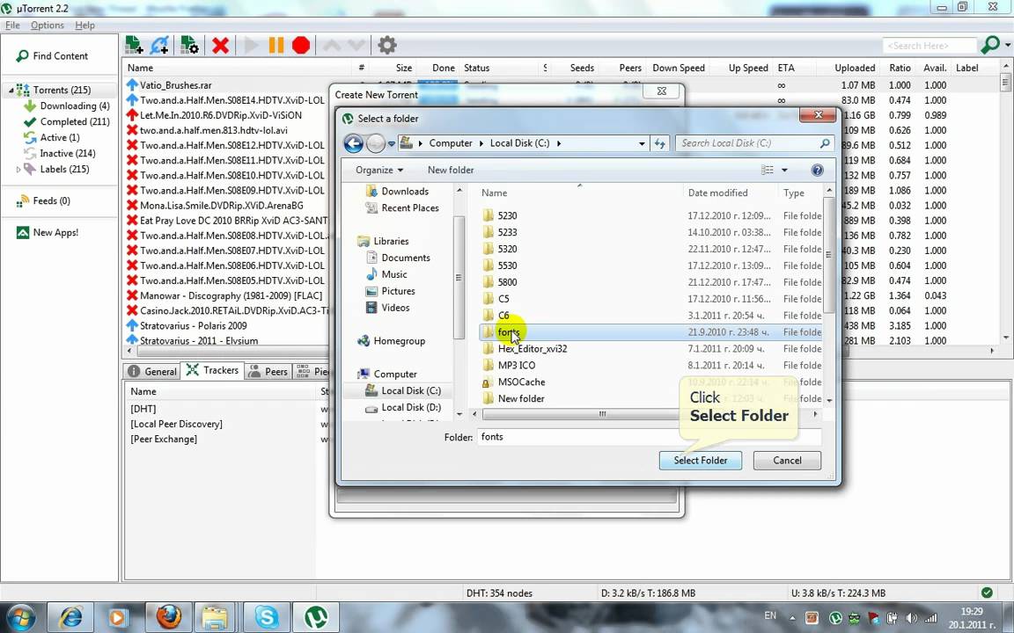Select MP3 ICO folder
The image size is (1014, 633).
click(x=650, y=366)
